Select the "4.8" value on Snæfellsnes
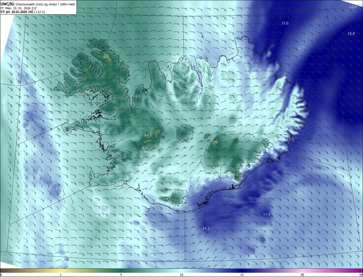 tap(67, 129)
